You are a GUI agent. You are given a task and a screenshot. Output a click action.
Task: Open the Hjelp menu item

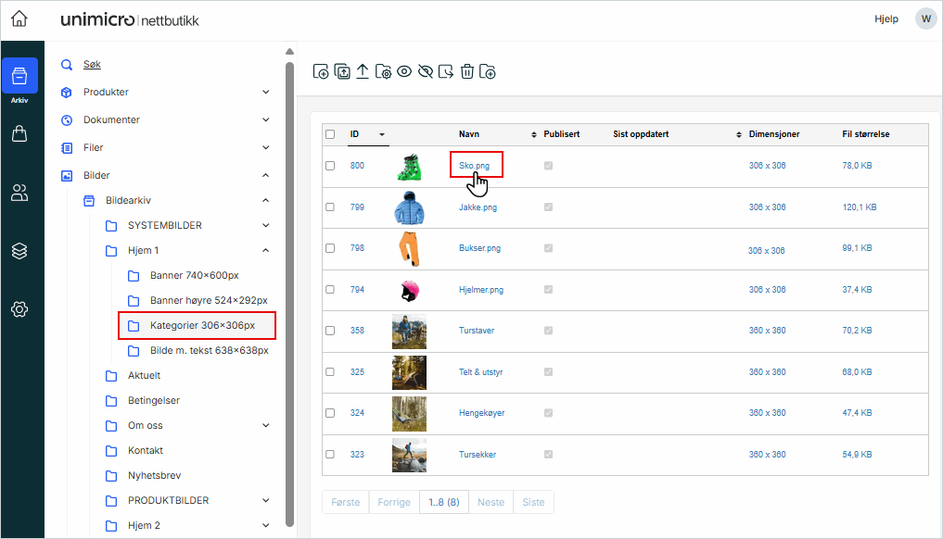point(886,19)
